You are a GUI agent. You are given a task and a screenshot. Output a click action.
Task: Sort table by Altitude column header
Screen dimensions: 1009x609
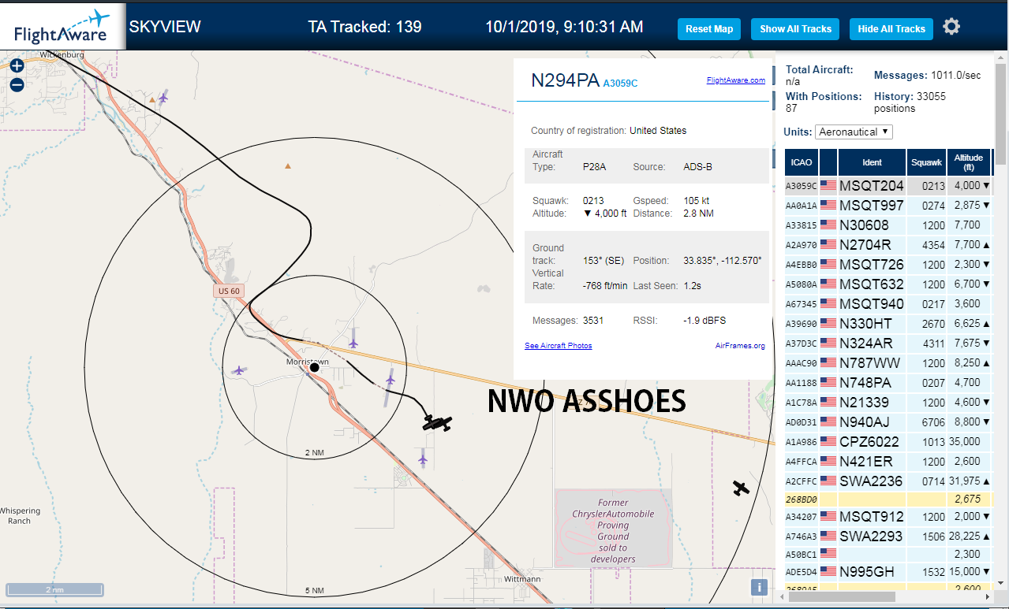click(x=968, y=162)
